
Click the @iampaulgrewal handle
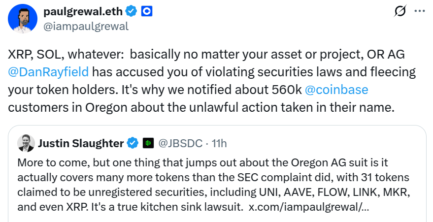click(86, 26)
